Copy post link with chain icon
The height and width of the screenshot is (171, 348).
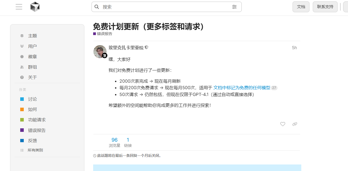295,124
